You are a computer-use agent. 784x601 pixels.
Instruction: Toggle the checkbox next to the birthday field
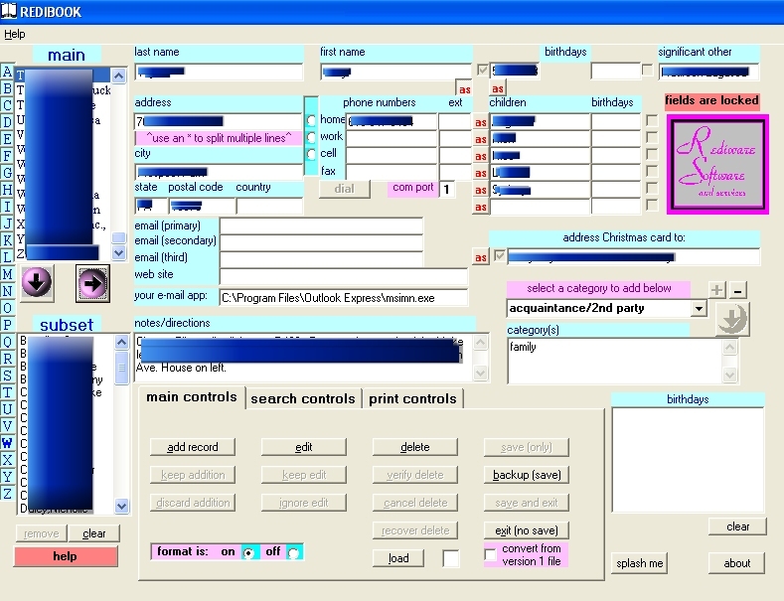[x=483, y=70]
